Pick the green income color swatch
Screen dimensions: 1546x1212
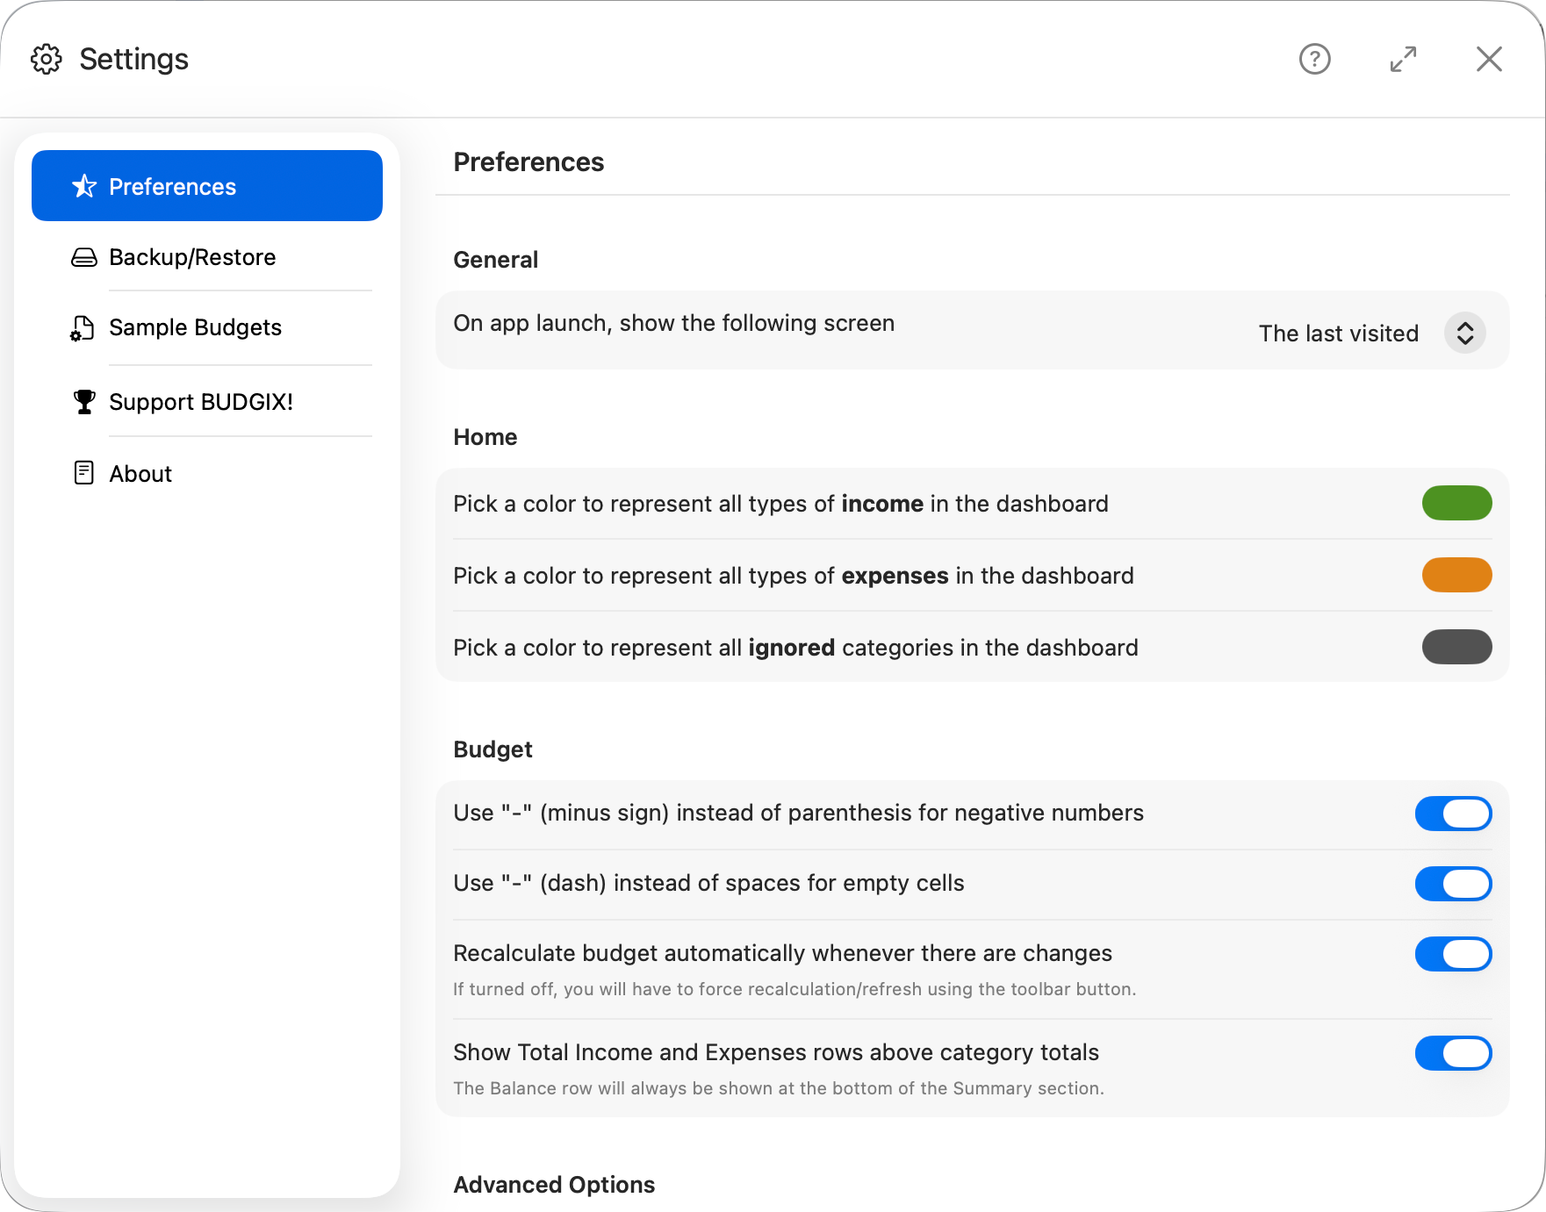1456,503
